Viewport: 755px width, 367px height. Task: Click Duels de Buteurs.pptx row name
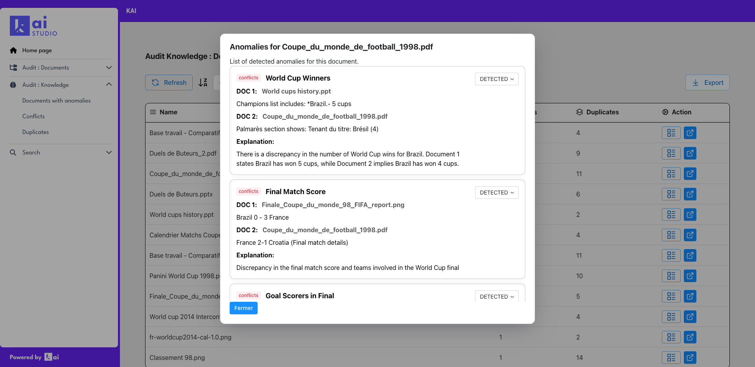click(181, 194)
